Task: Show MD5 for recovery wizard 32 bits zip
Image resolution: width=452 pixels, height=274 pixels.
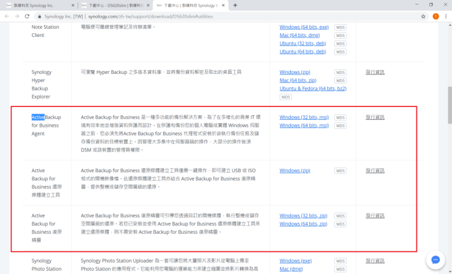Action: (340, 216)
